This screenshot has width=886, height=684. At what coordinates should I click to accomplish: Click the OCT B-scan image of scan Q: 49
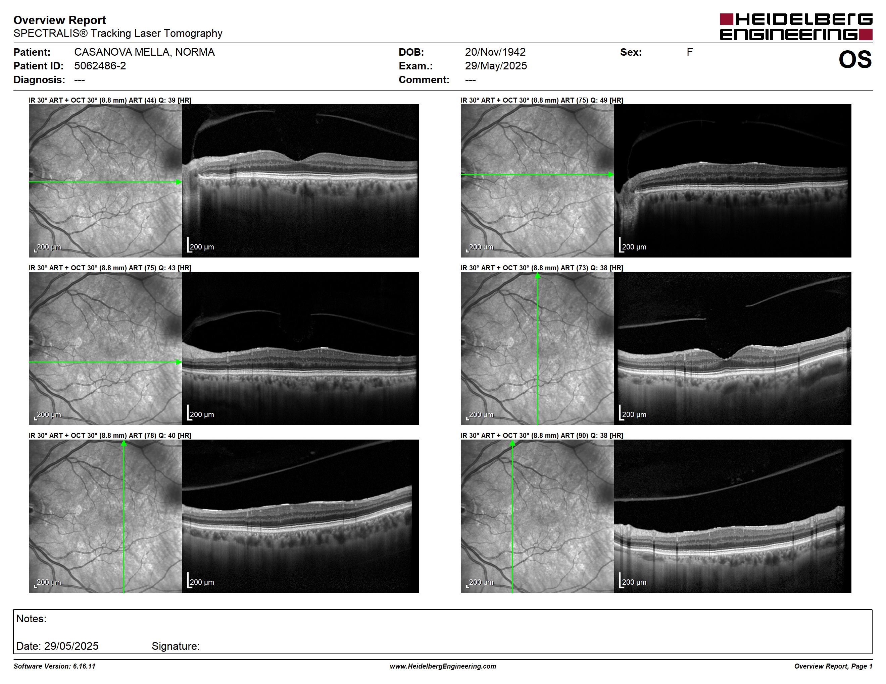[x=733, y=181]
